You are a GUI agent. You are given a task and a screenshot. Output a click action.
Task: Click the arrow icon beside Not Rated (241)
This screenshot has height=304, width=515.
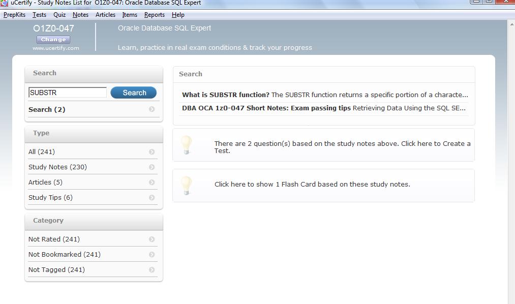pyautogui.click(x=152, y=239)
